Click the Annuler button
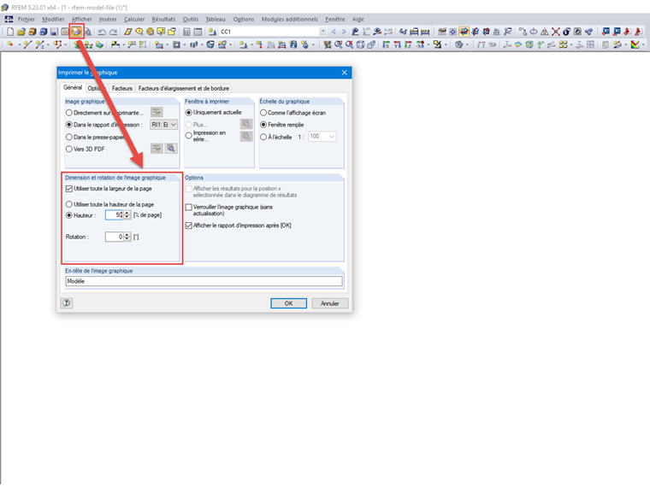The width and height of the screenshot is (650, 487). tap(330, 303)
